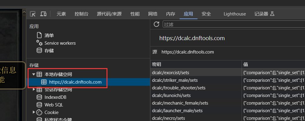
Task: Click the 本地存储空间 table icon
Action: click(39, 74)
